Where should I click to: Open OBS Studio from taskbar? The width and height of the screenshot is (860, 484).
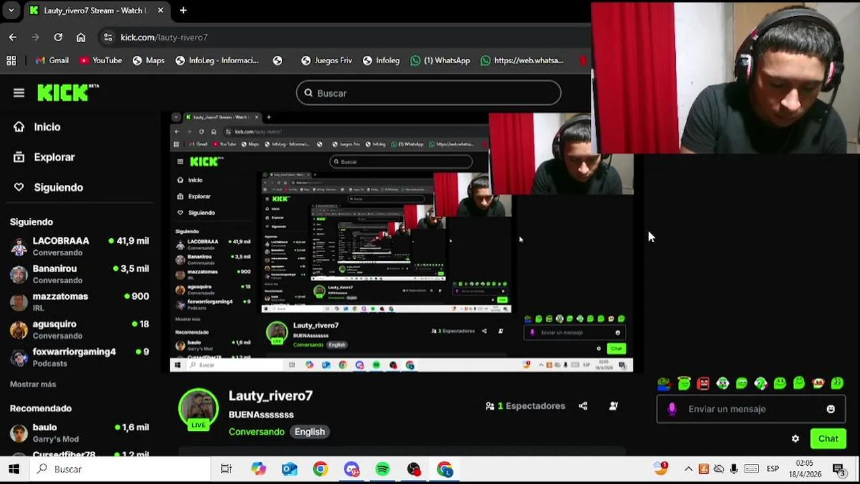[414, 469]
